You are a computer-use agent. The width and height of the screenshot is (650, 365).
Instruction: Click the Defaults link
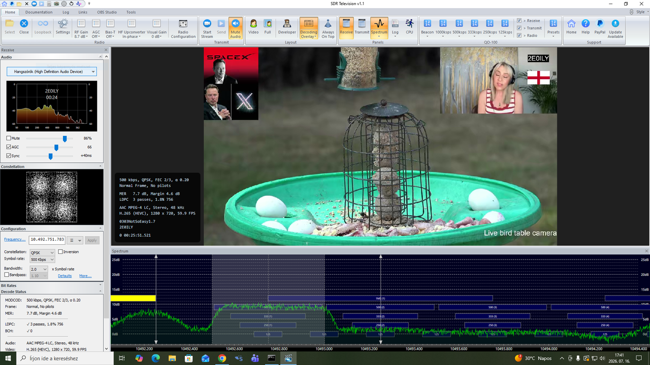click(64, 276)
